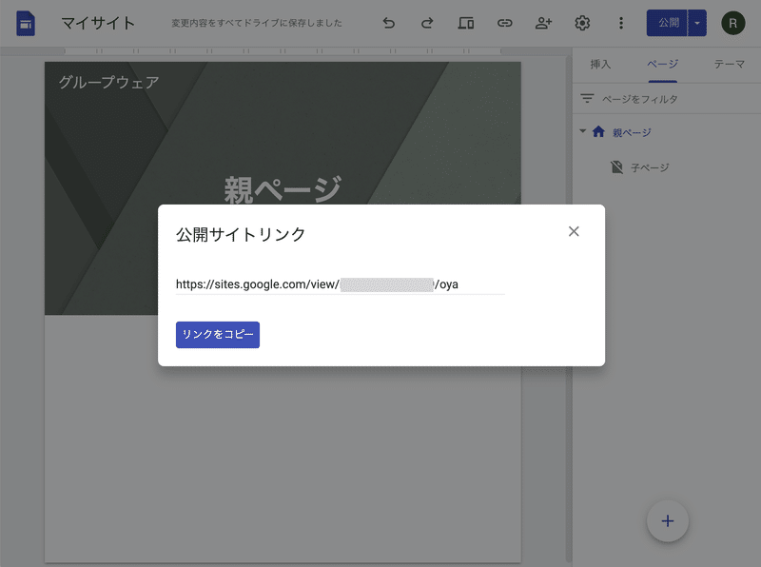
Task: Click the マイサイト site title
Action: [x=98, y=23]
